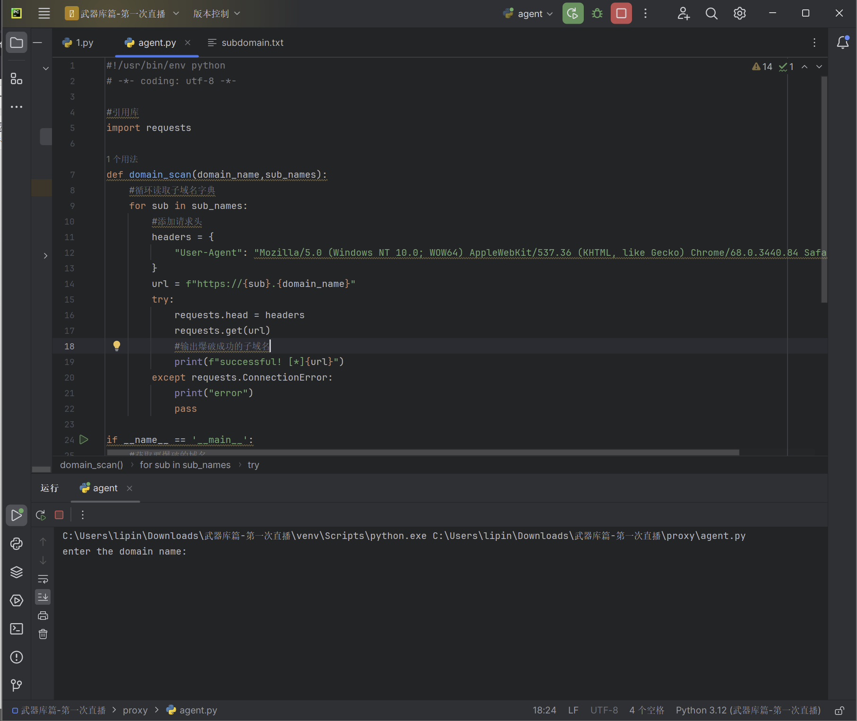Viewport: 857px width, 721px height.
Task: Click 'for sub in sub_names' breadcrumb
Action: (x=185, y=465)
